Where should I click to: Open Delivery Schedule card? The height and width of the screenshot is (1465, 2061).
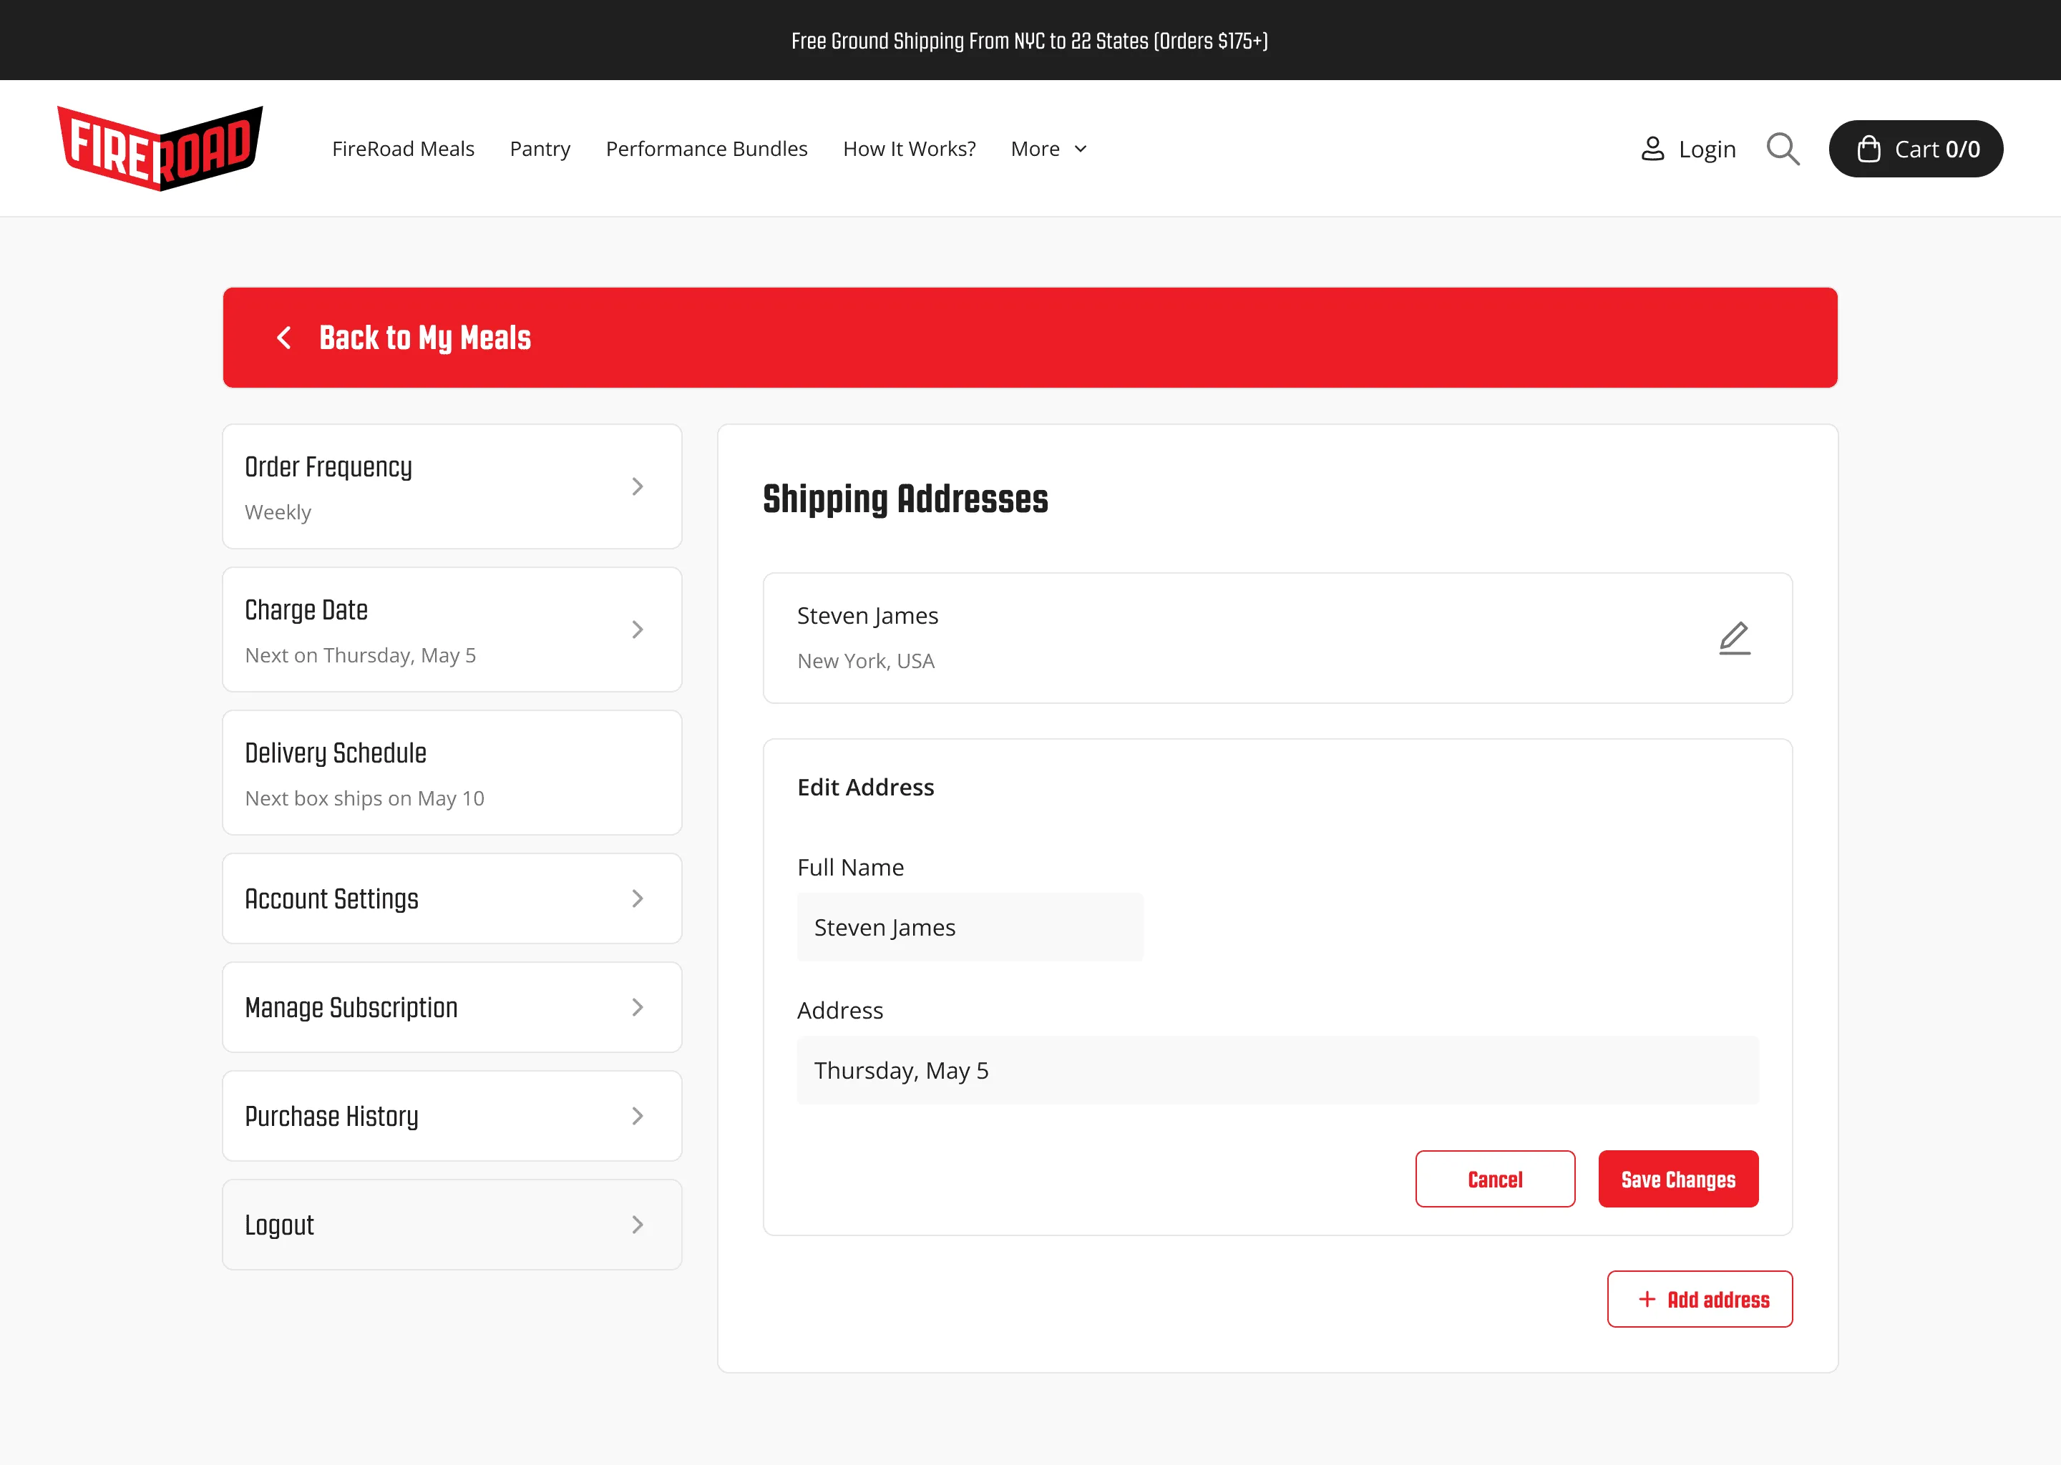pos(452,773)
